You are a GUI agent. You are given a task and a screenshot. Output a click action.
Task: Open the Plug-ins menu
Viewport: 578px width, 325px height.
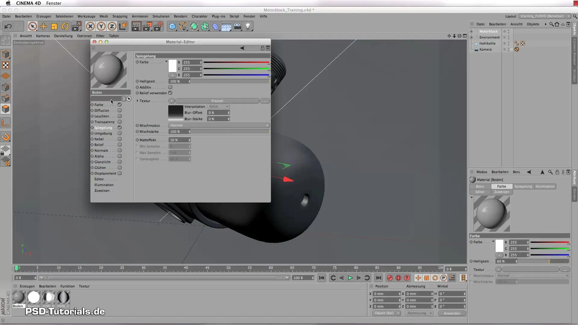tap(218, 16)
